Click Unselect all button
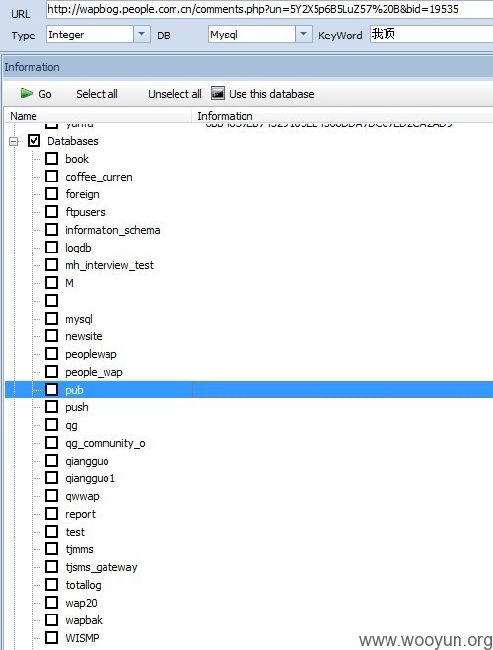This screenshot has width=493, height=650. 175,94
